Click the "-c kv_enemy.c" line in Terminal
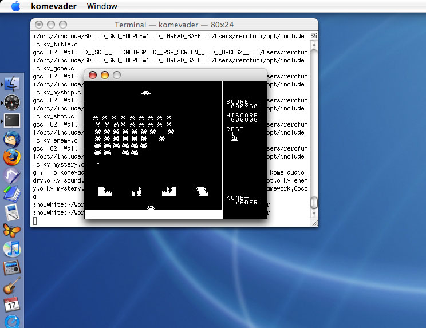This screenshot has width=426, height=328. coord(56,141)
